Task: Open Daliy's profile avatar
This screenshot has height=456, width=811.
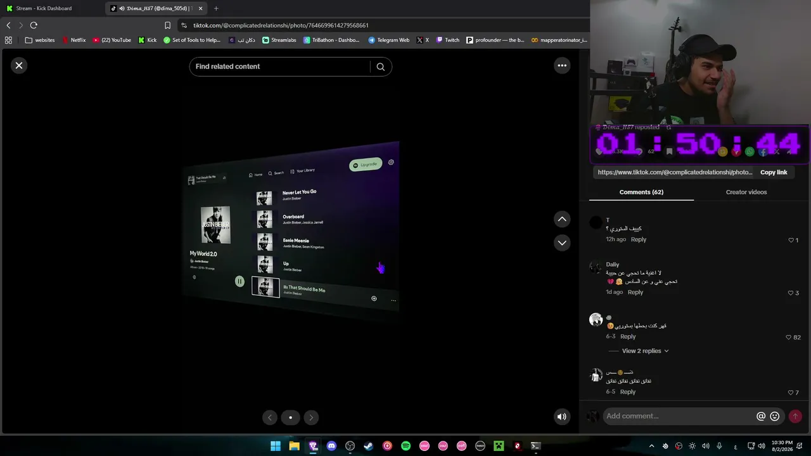Action: pos(596,267)
